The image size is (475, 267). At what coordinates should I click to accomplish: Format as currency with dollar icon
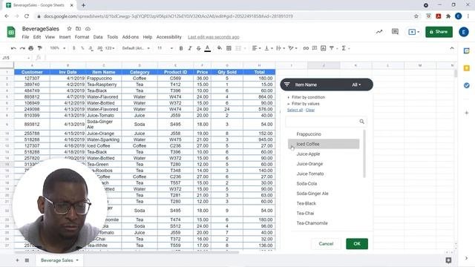(x=73, y=48)
